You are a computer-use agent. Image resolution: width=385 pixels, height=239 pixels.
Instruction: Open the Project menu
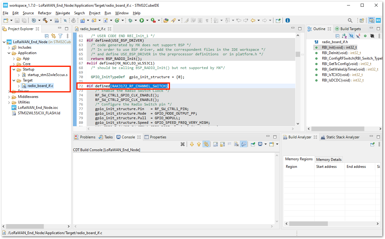tap(95, 13)
